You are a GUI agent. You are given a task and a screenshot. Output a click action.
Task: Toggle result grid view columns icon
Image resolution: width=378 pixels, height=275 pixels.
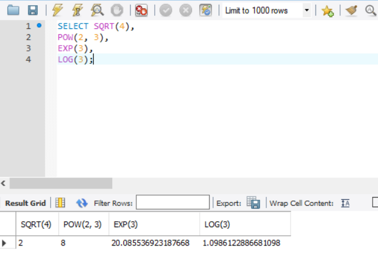pos(60,203)
